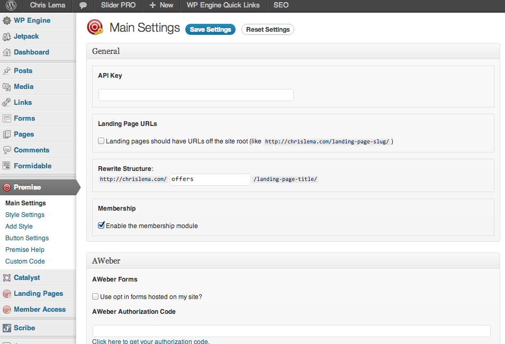Click the Jetpack sidebar icon

coord(7,37)
